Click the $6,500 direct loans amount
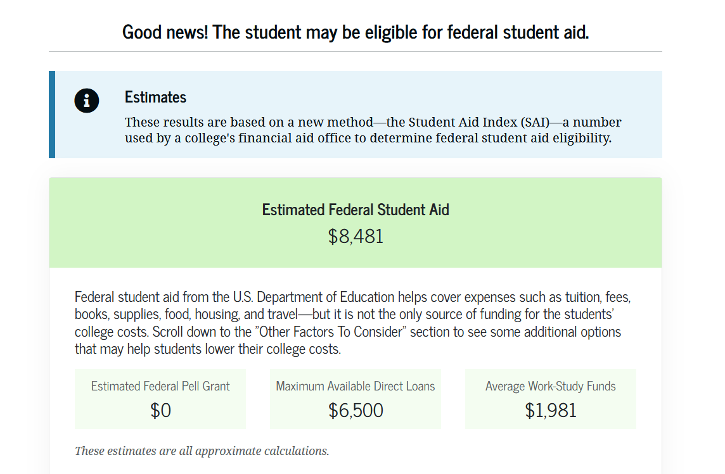This screenshot has height=474, width=725. coord(356,411)
